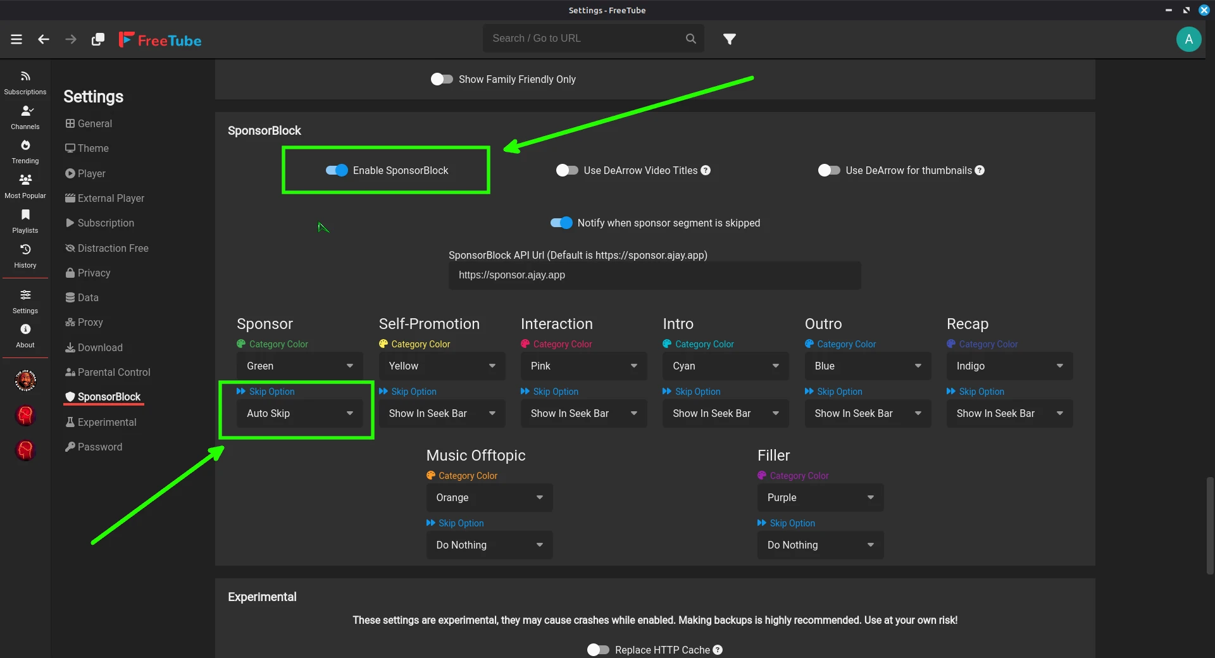Open Settings in the side rail
The height and width of the screenshot is (658, 1215).
(25, 302)
